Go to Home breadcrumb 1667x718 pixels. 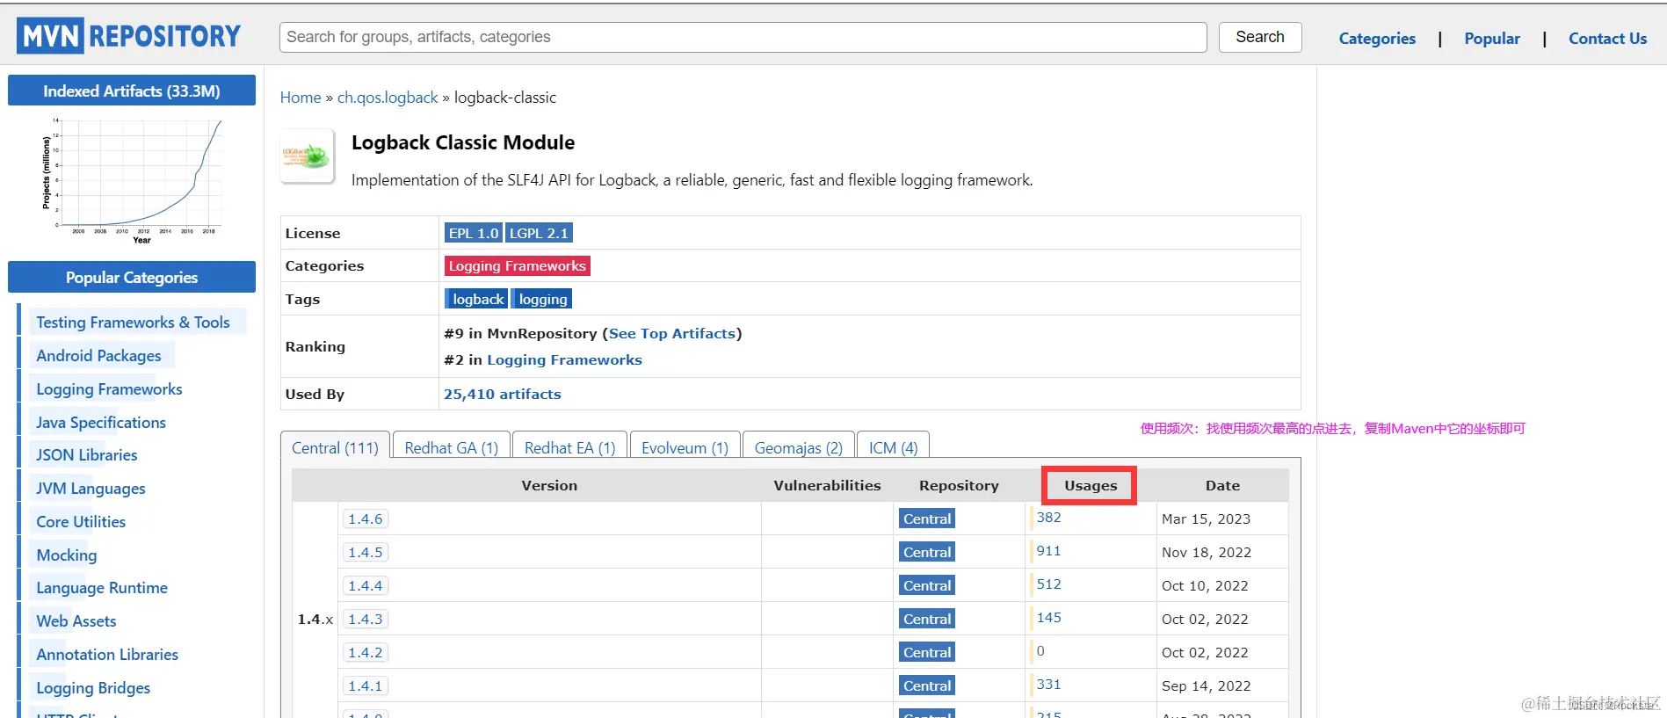pyautogui.click(x=301, y=98)
